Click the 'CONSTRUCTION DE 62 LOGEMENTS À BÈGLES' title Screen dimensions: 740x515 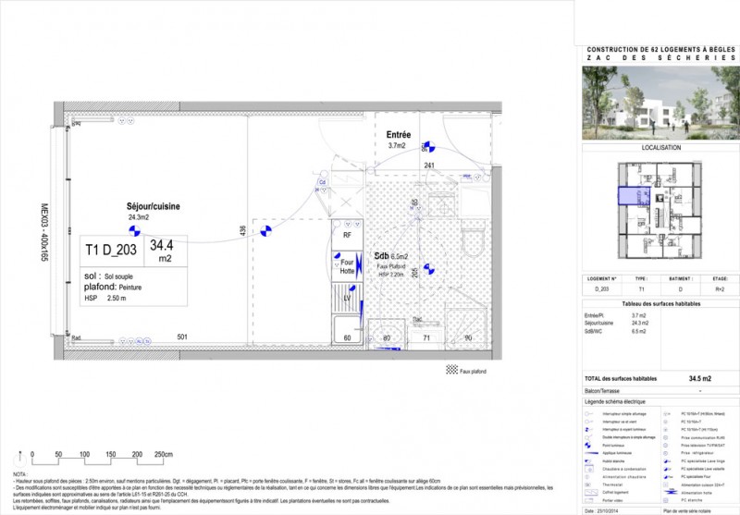coord(660,49)
